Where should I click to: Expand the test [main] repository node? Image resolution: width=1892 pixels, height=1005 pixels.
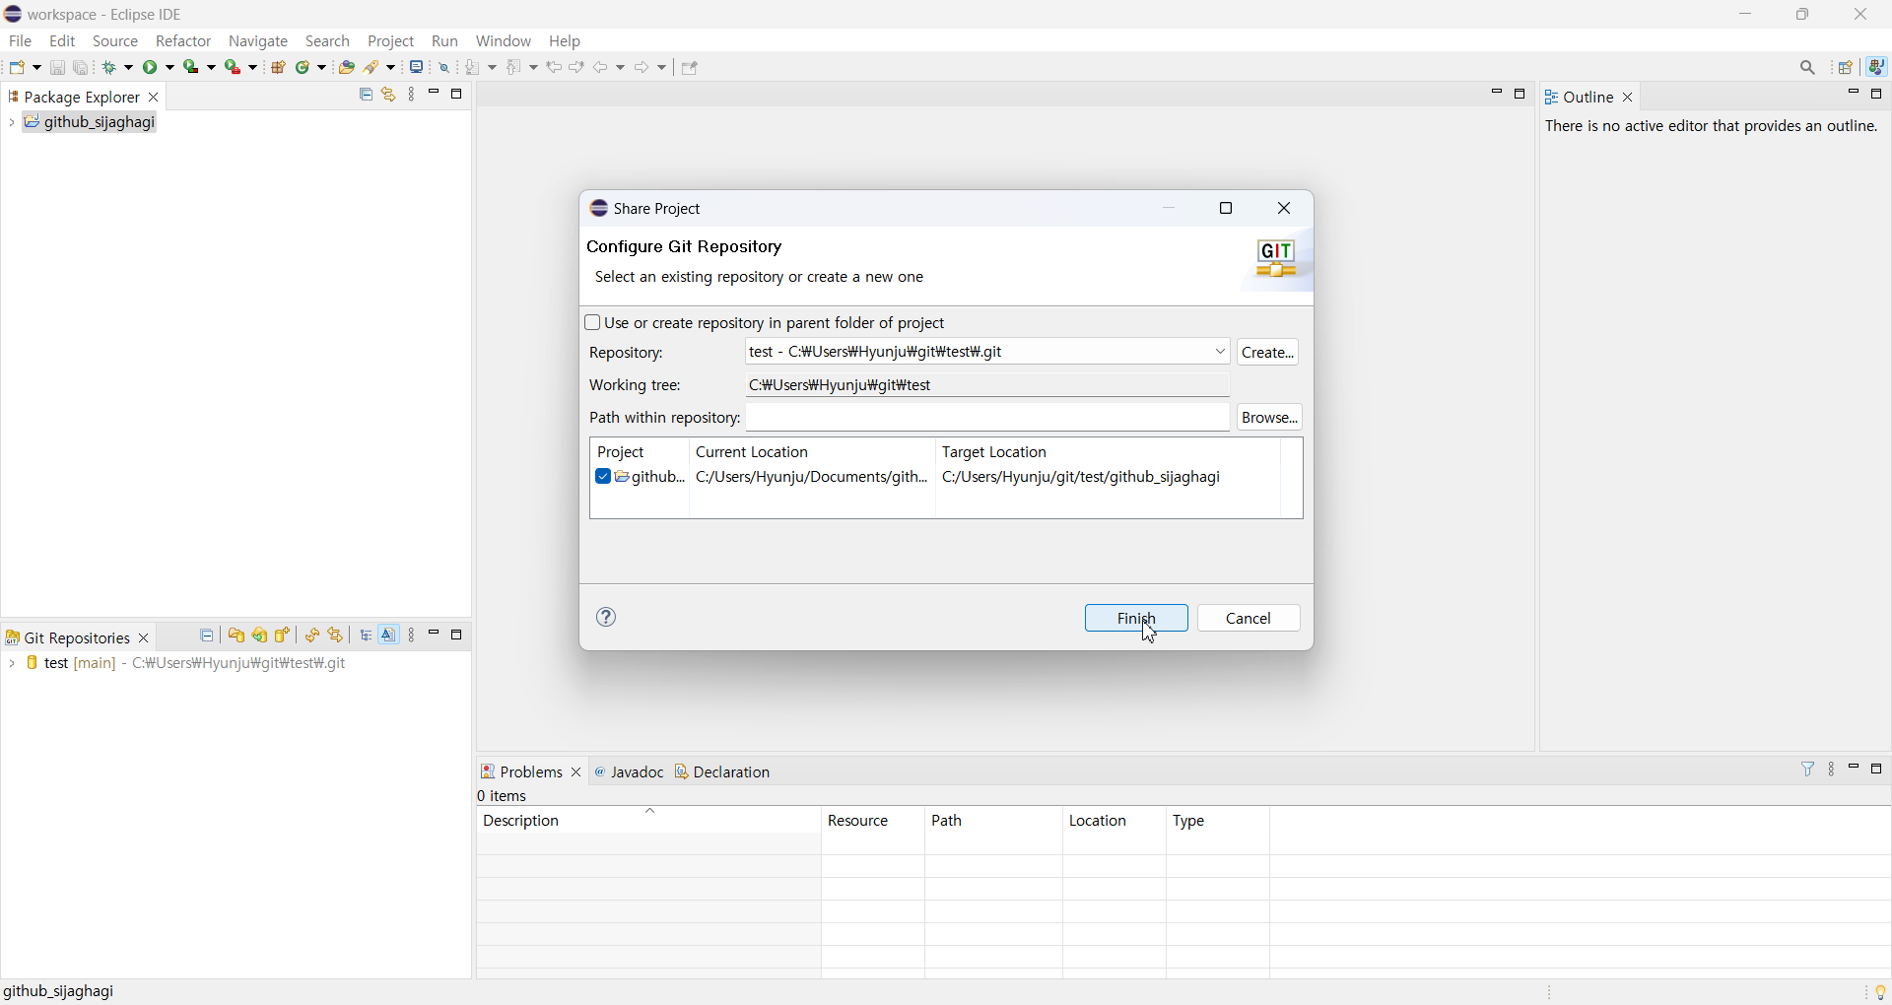click(11, 664)
